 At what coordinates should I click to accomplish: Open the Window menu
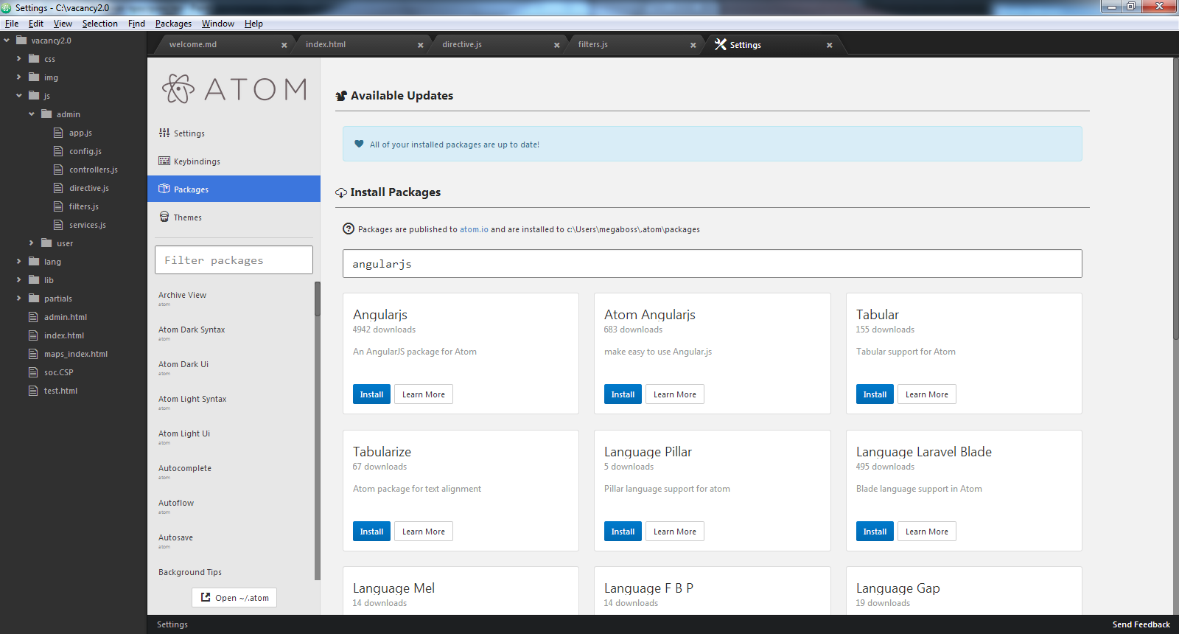pos(218,24)
